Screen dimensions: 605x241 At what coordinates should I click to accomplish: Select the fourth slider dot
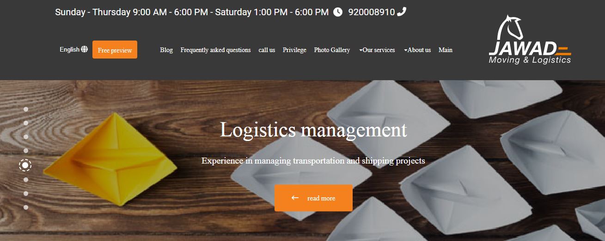[x=26, y=151]
